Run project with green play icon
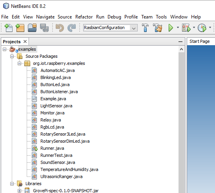The width and height of the screenshot is (215, 193). click(171, 28)
